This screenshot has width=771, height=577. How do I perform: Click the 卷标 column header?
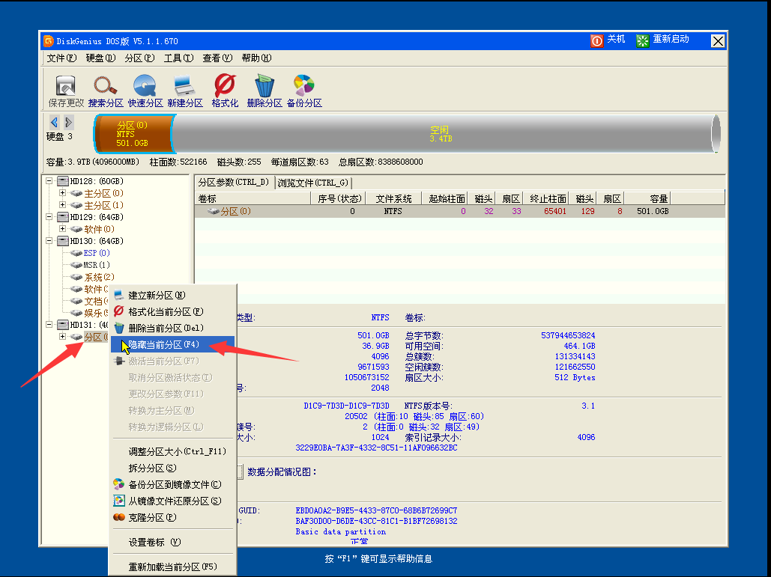[253, 198]
